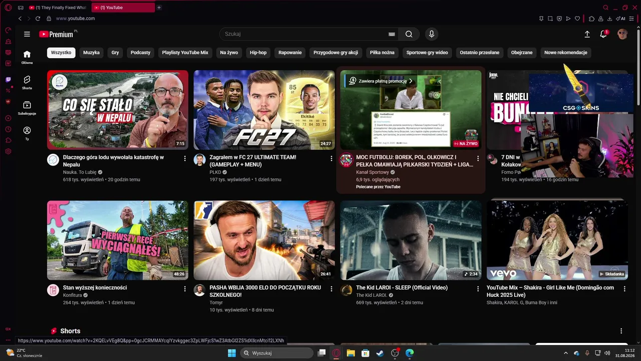Go back to the previous page
The image size is (641, 361).
coord(20,19)
